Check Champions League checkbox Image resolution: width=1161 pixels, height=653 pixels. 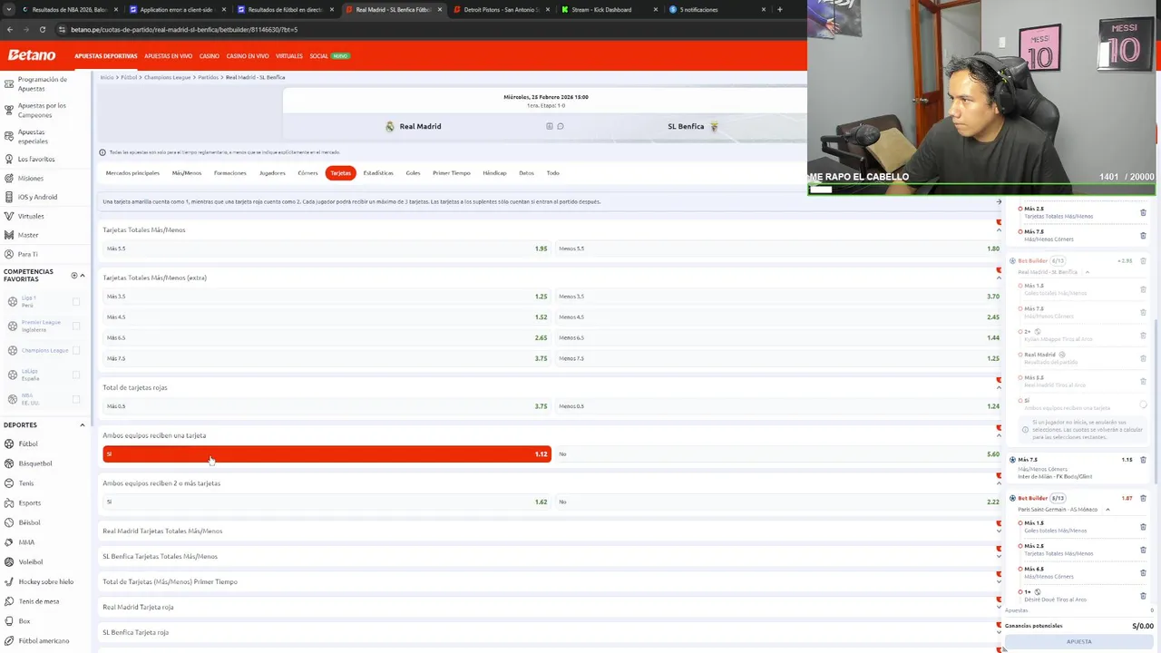tap(76, 350)
